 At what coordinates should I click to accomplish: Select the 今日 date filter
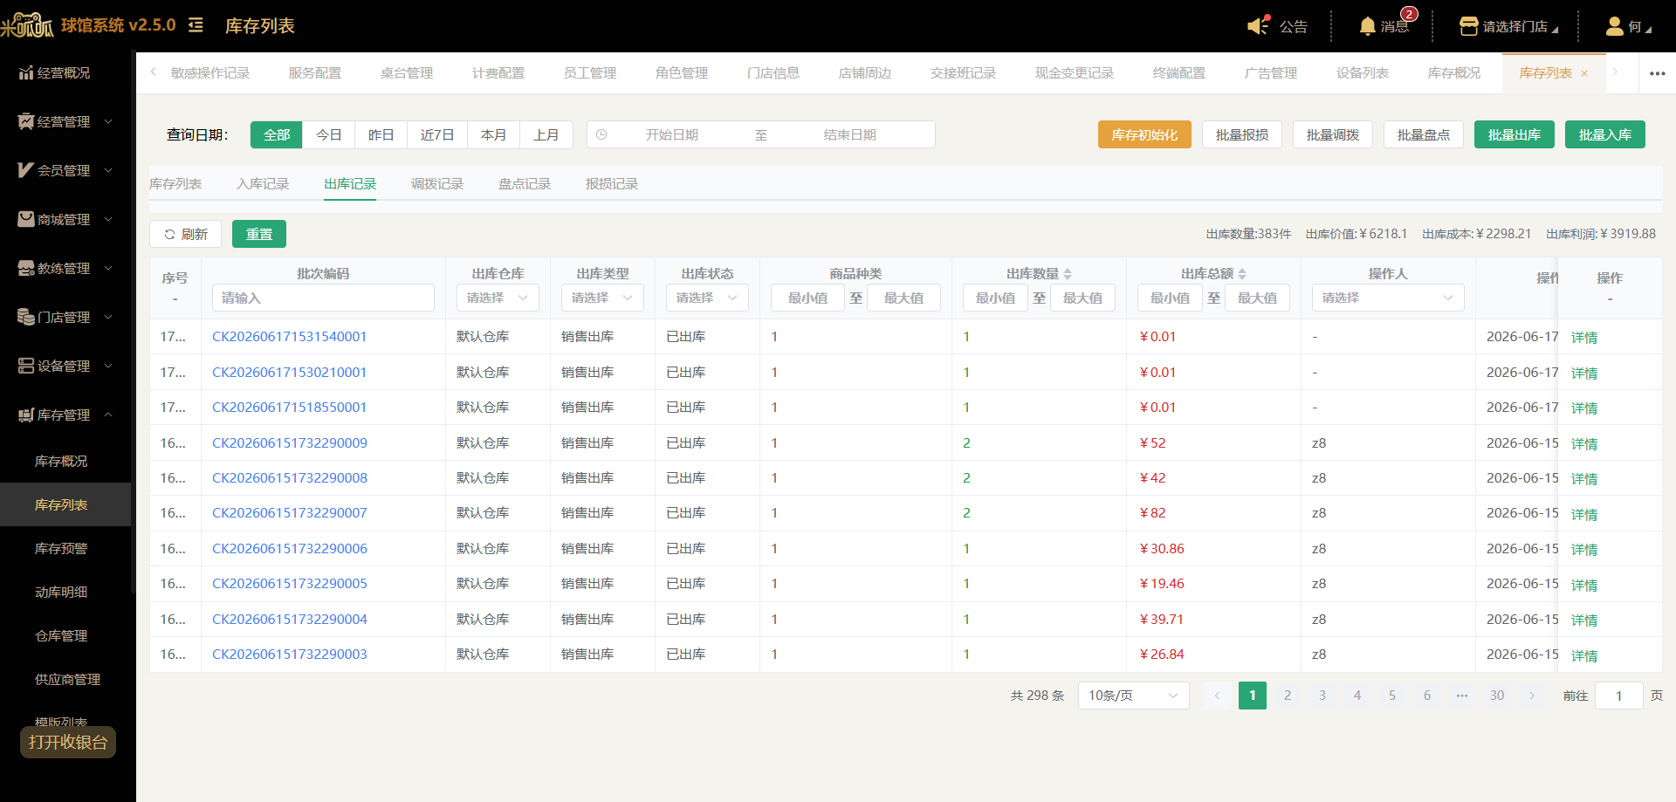click(x=328, y=134)
